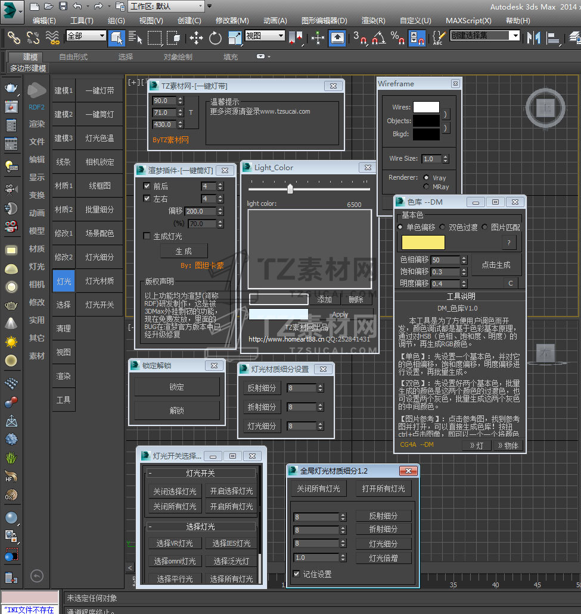Click the teapot icon in left toolbar
Viewport: 581px width, 614px height.
[11, 87]
